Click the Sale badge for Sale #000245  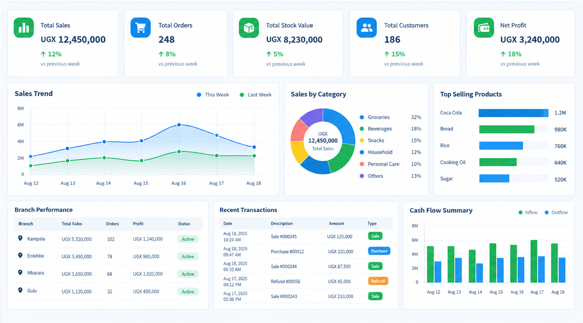[375, 236]
